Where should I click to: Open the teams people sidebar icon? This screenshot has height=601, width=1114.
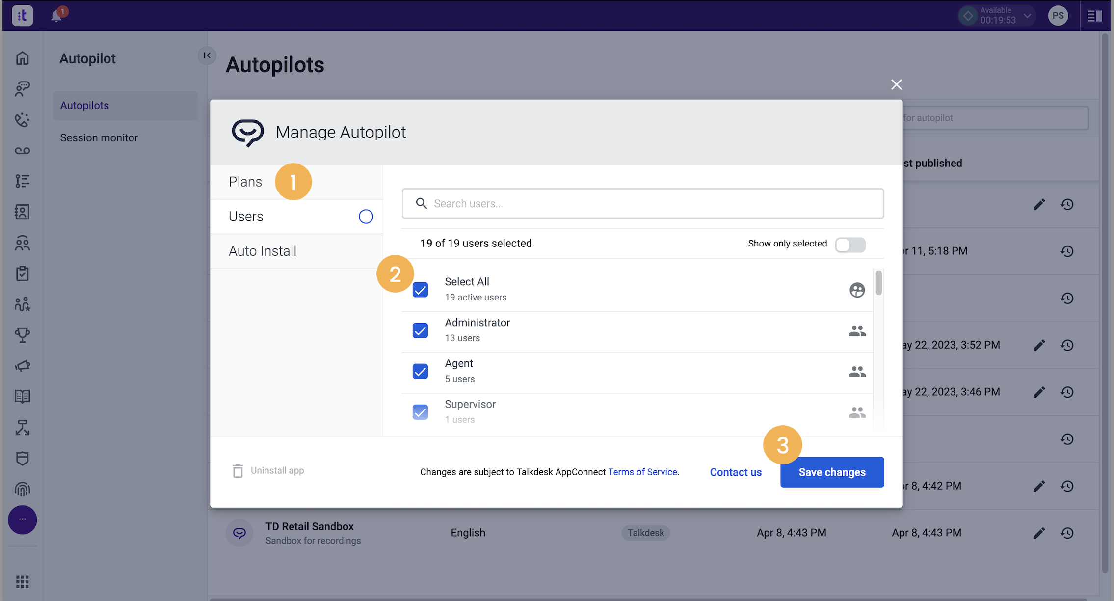coord(22,243)
